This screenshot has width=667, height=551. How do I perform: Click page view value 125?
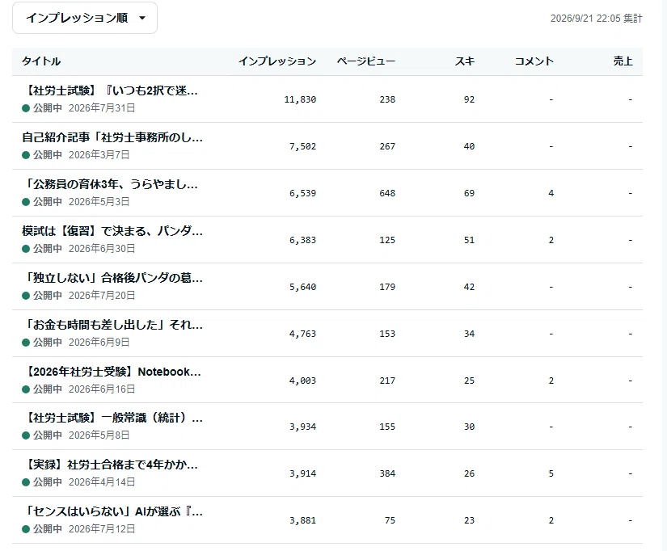point(387,240)
